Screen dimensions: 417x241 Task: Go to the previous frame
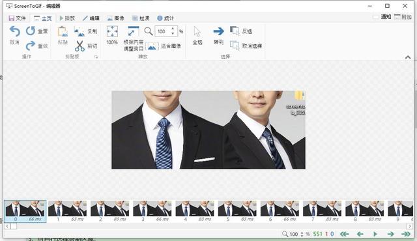coord(360,234)
